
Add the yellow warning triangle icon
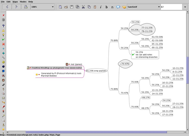pyautogui.click(x=3, y=30)
